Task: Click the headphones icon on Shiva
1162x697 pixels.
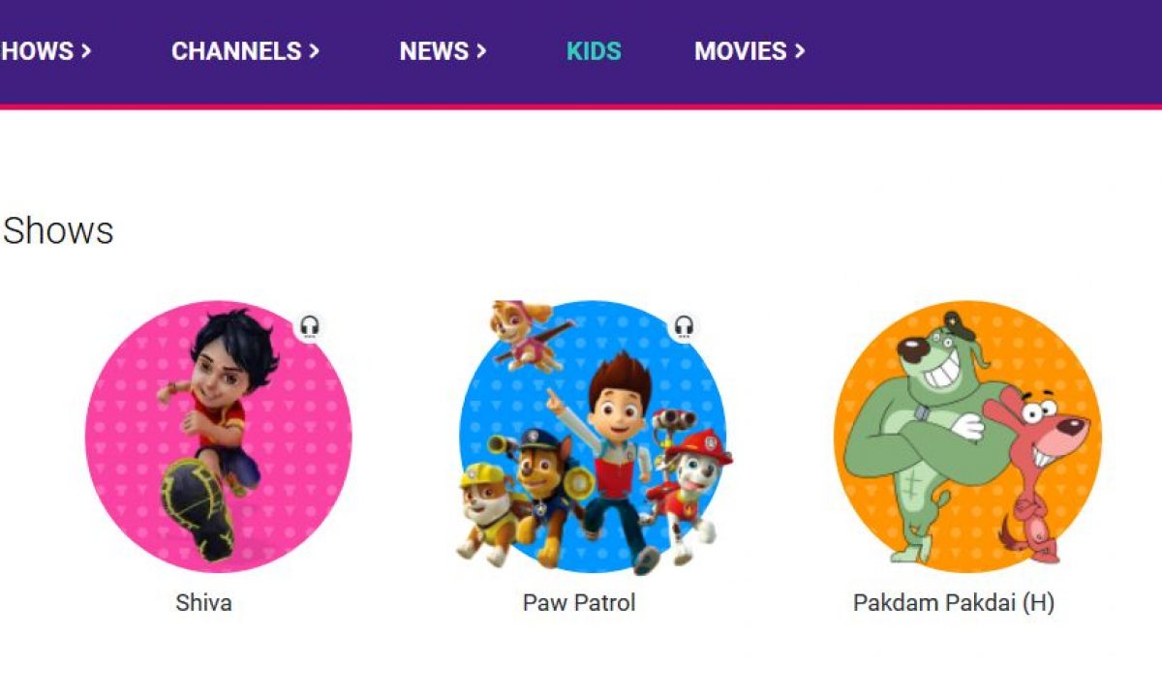Action: click(x=310, y=326)
